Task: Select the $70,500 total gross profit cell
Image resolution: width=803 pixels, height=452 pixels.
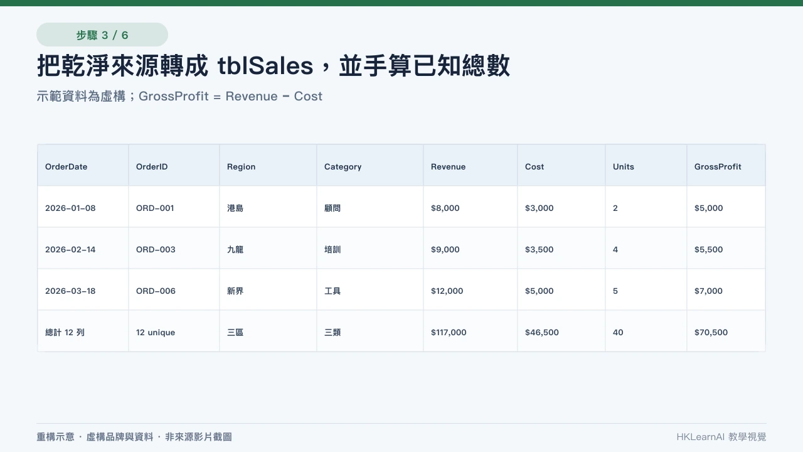Action: [x=726, y=331]
